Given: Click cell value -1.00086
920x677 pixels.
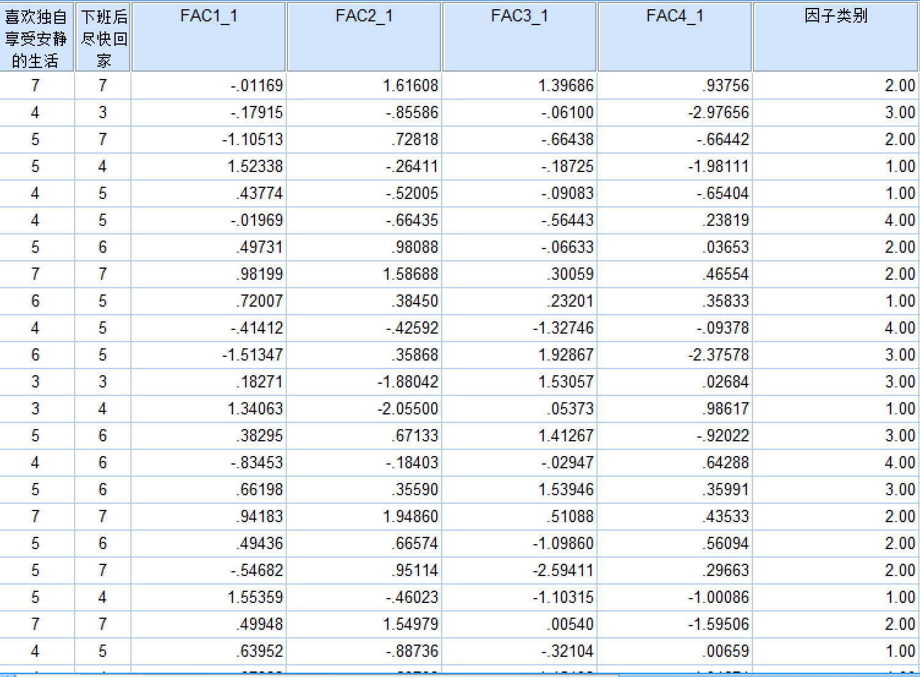Looking at the screenshot, I should click(x=719, y=597).
